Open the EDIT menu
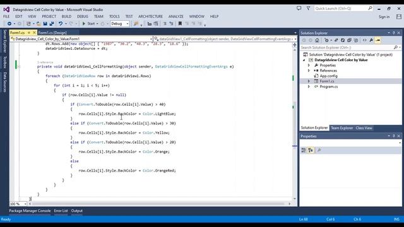This screenshot has height=227, width=404. [x=19, y=16]
